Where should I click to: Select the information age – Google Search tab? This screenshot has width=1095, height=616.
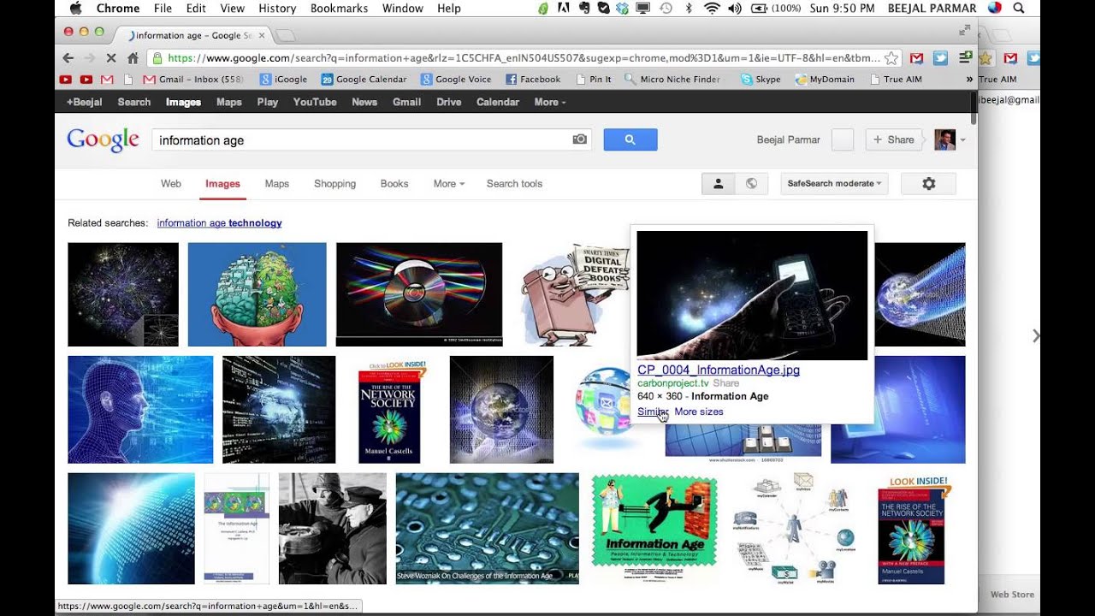tap(195, 35)
